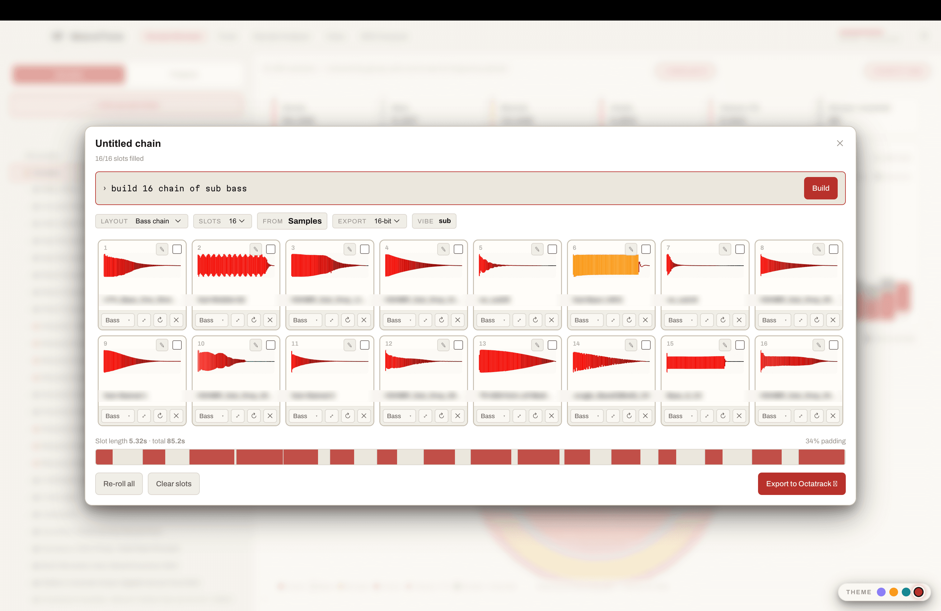Click the orange waveform in slot 6
This screenshot has width=941, height=611.
point(611,265)
